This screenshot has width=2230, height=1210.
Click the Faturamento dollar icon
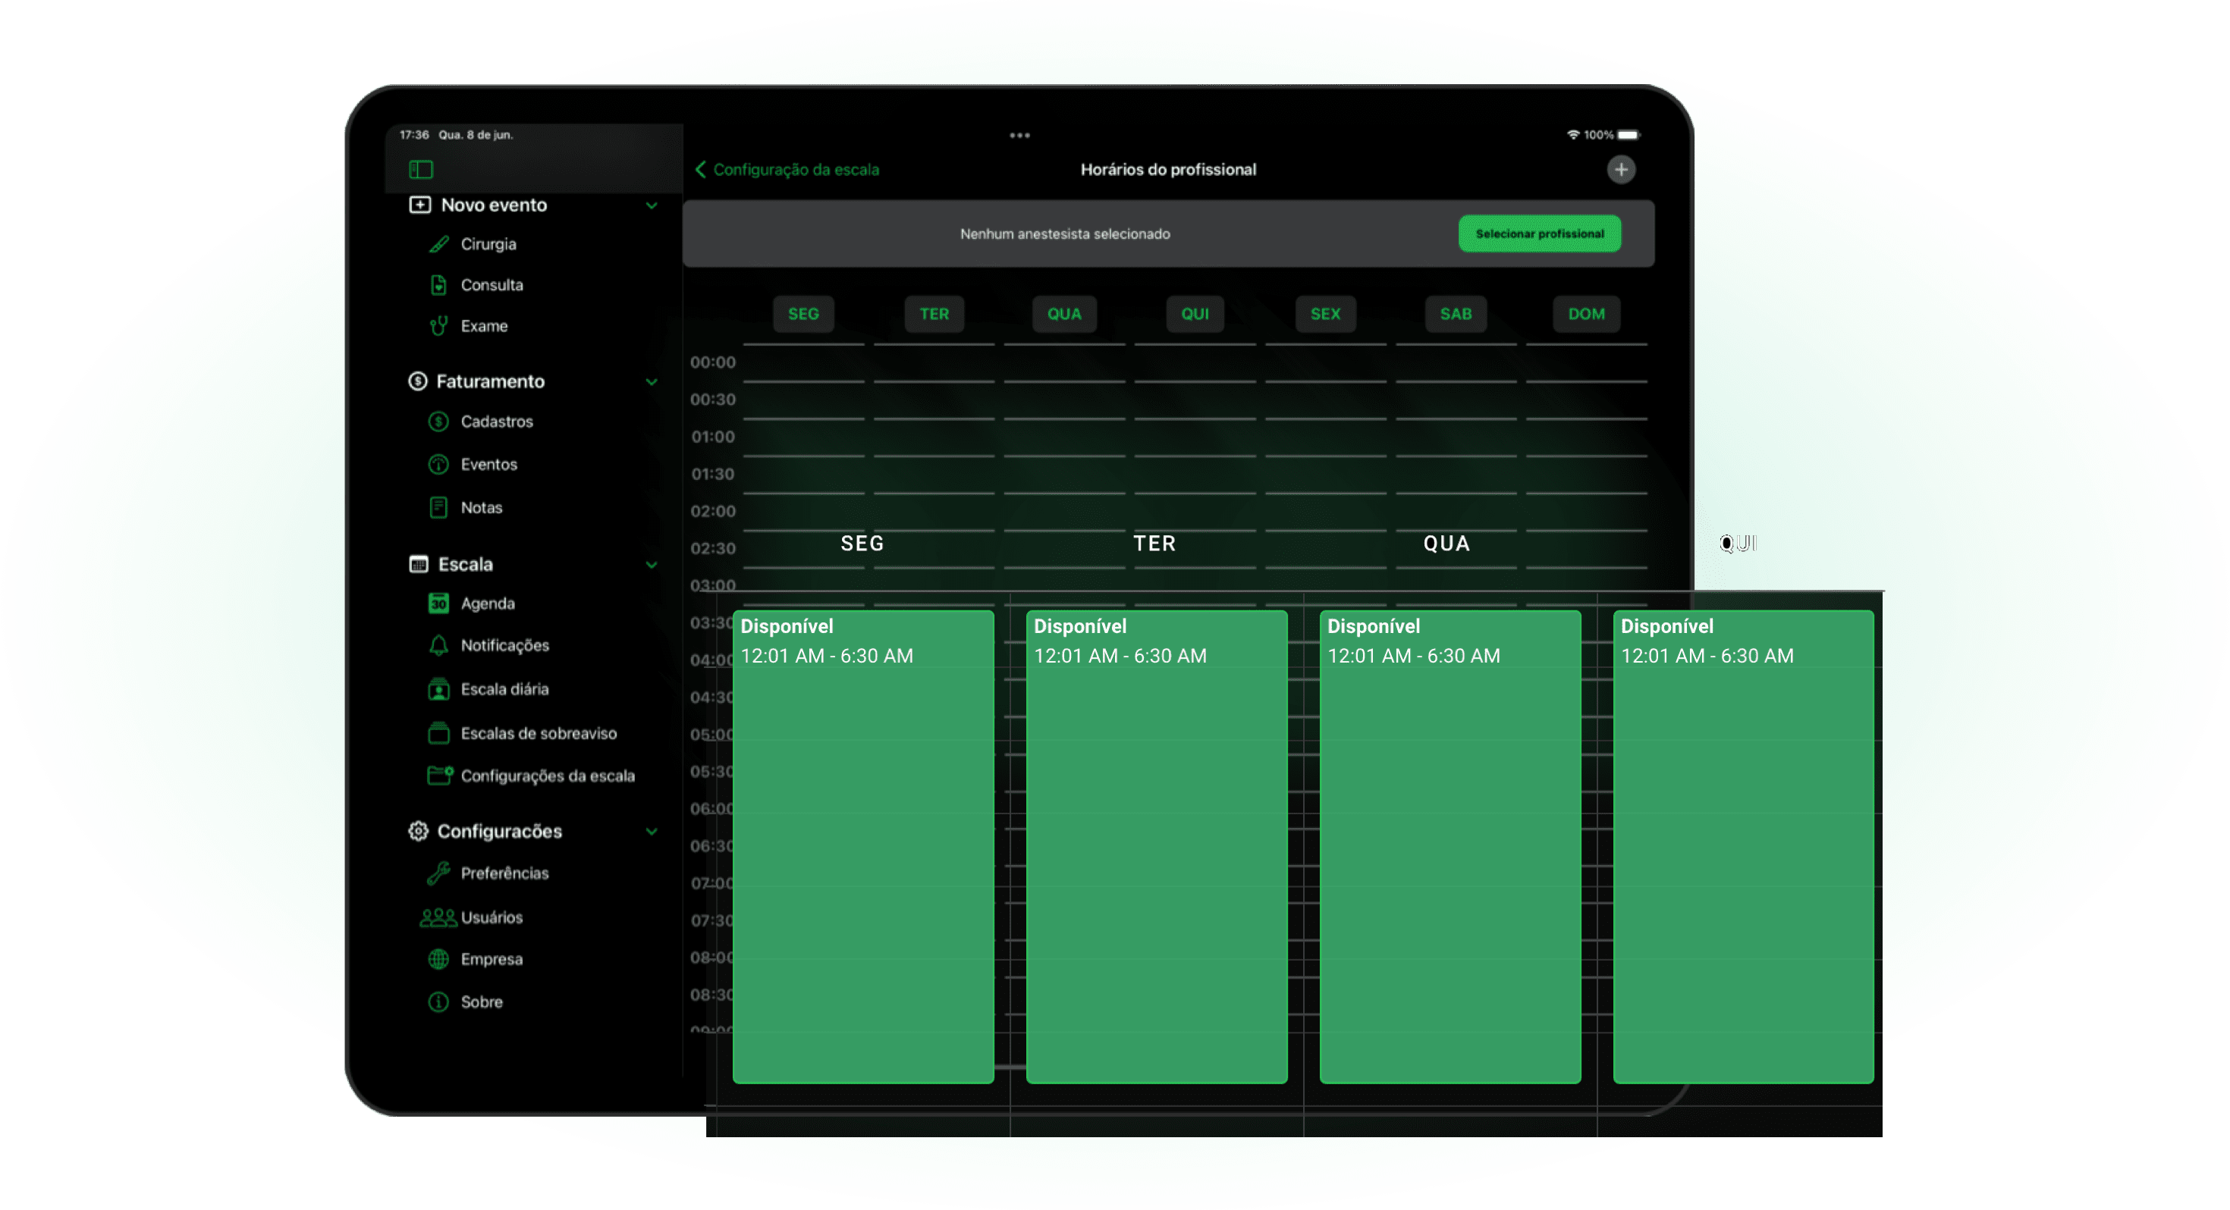pos(418,381)
